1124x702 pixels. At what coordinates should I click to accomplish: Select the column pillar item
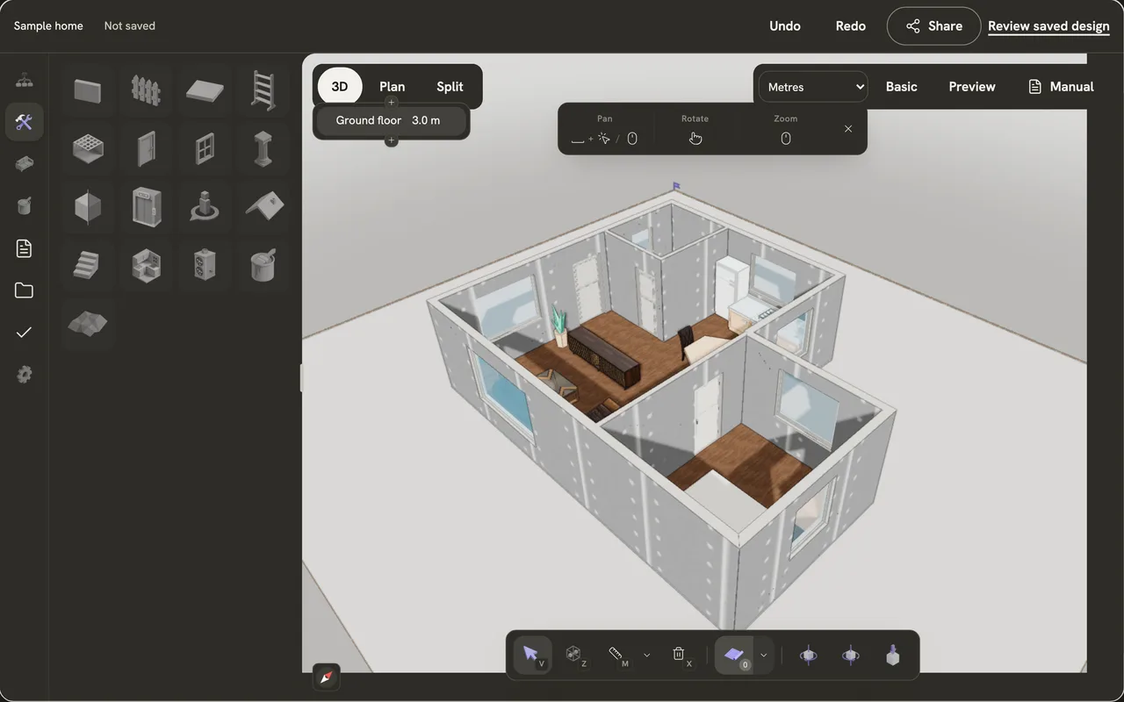(263, 148)
